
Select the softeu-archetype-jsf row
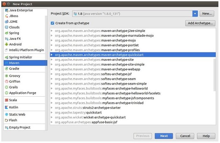pyautogui.click(x=133, y=74)
